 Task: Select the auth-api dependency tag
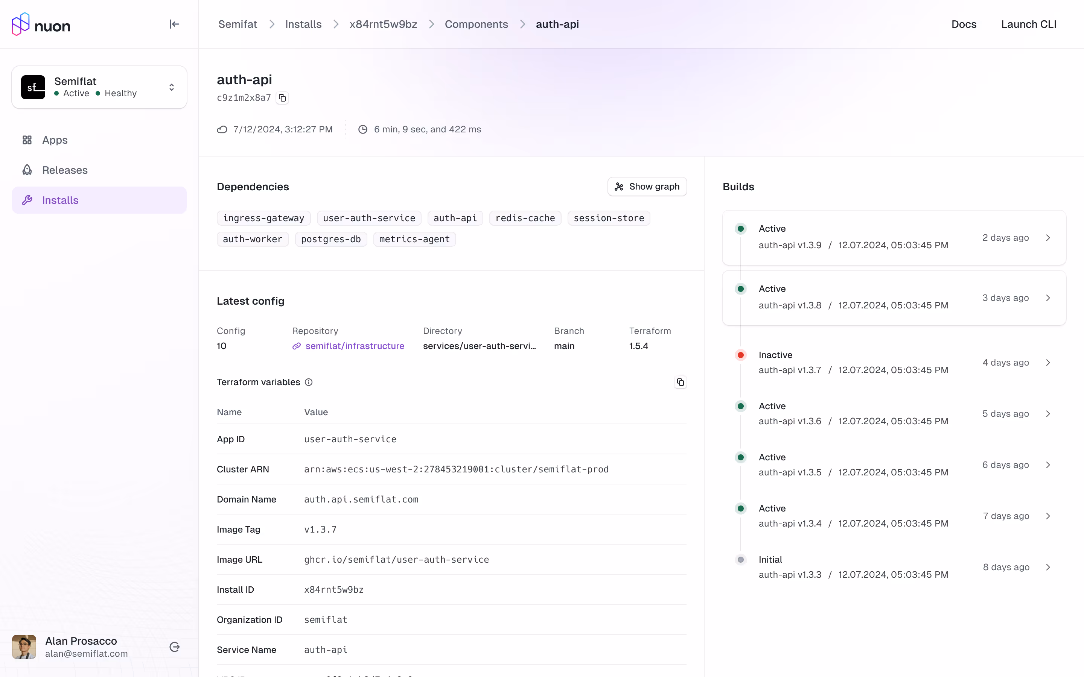tap(455, 218)
